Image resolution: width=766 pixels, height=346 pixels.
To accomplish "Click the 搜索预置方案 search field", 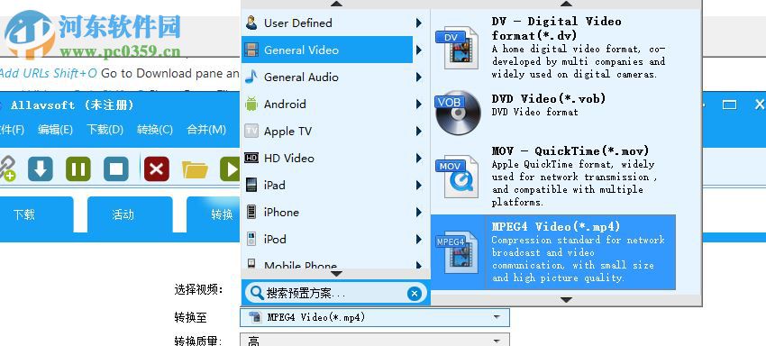I will 336,293.
